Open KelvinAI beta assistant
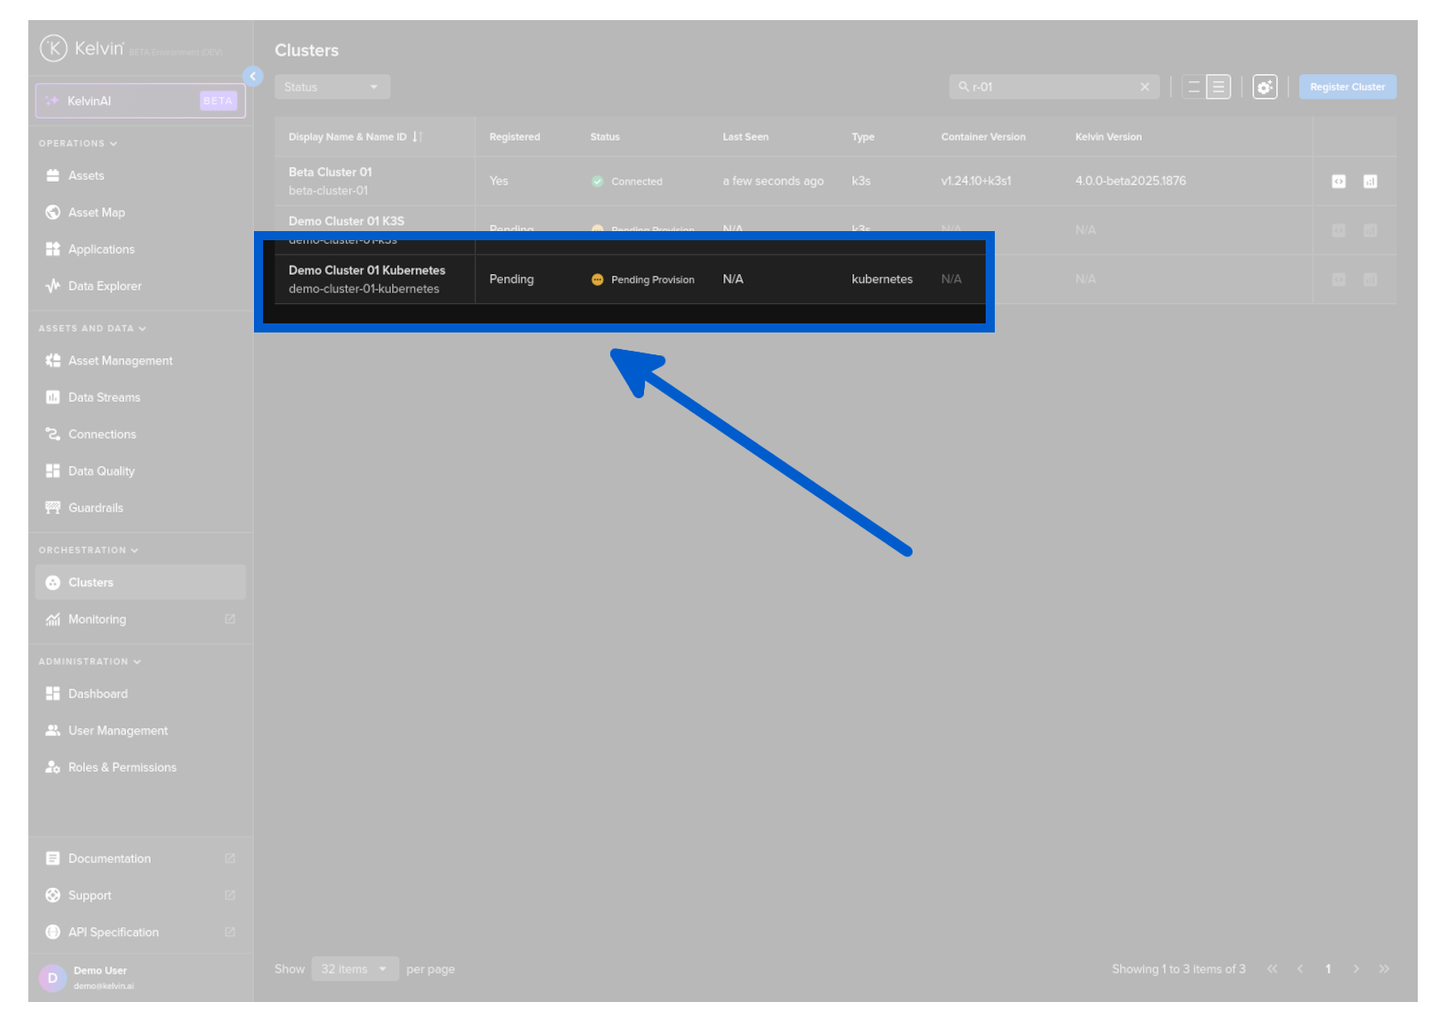 click(x=141, y=101)
